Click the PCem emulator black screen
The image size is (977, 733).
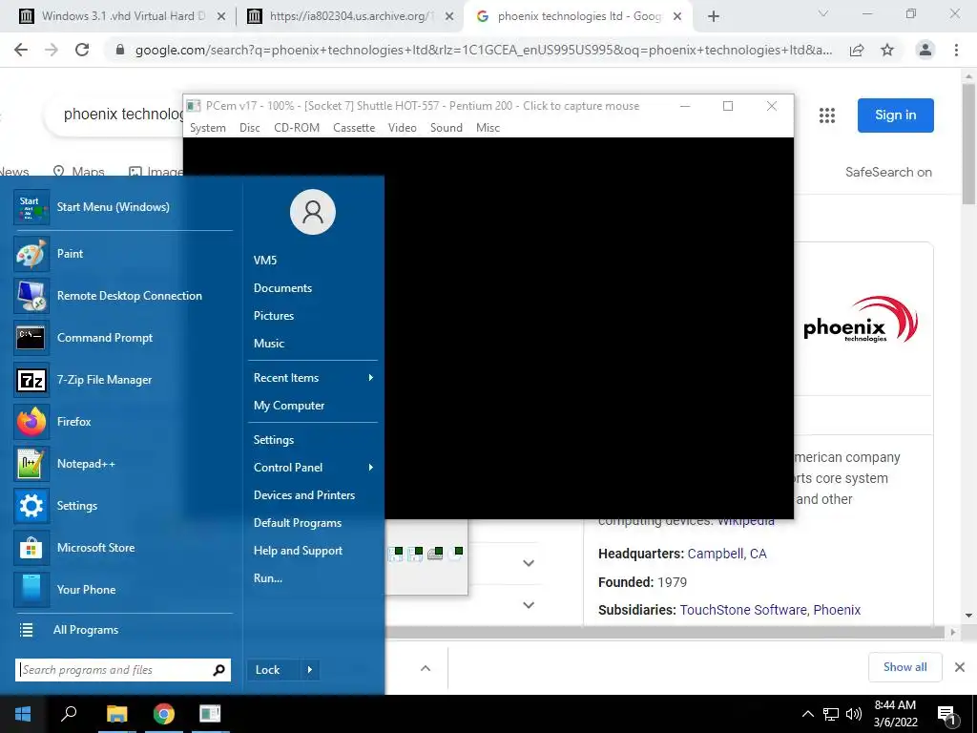pyautogui.click(x=488, y=328)
